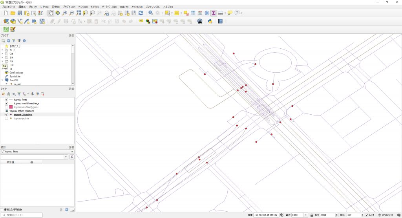402x218 pixels.
Task: Click the Refresh map icon
Action: tap(141, 13)
